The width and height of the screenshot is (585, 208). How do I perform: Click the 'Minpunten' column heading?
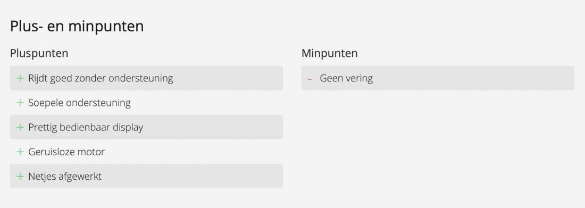[329, 53]
